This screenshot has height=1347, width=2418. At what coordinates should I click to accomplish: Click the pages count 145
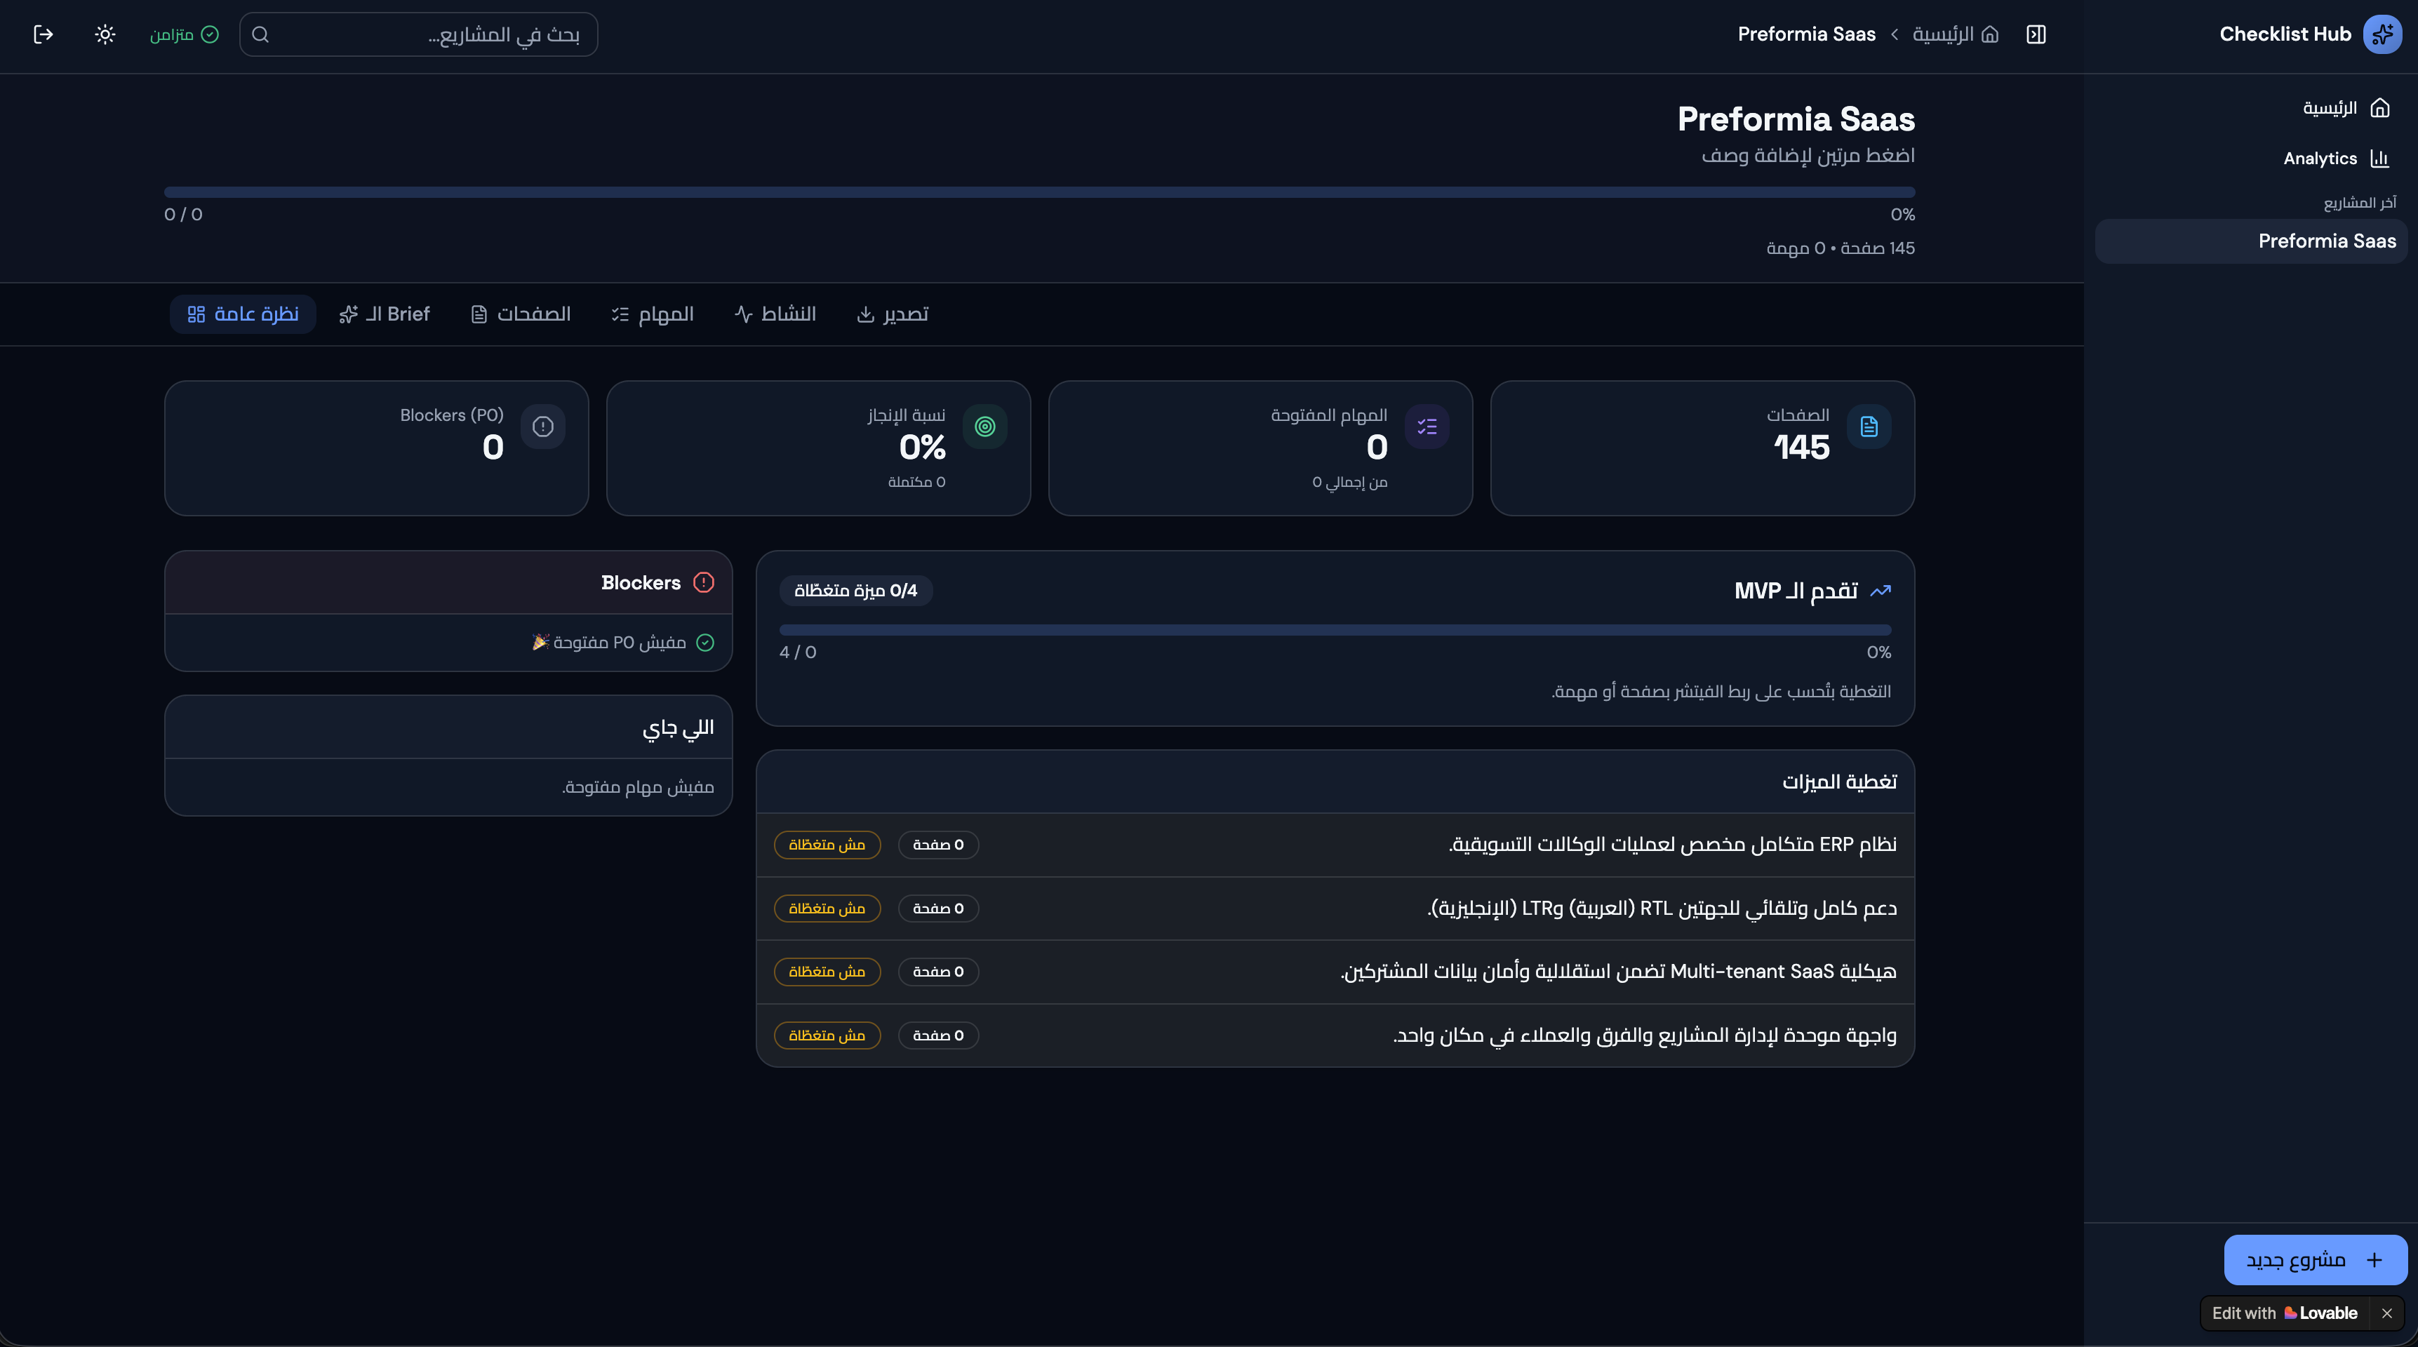(1801, 448)
